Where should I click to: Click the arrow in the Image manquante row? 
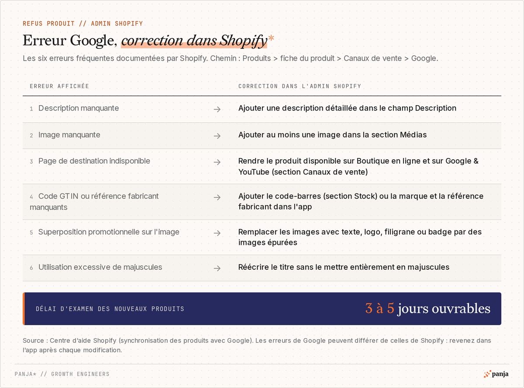point(217,136)
